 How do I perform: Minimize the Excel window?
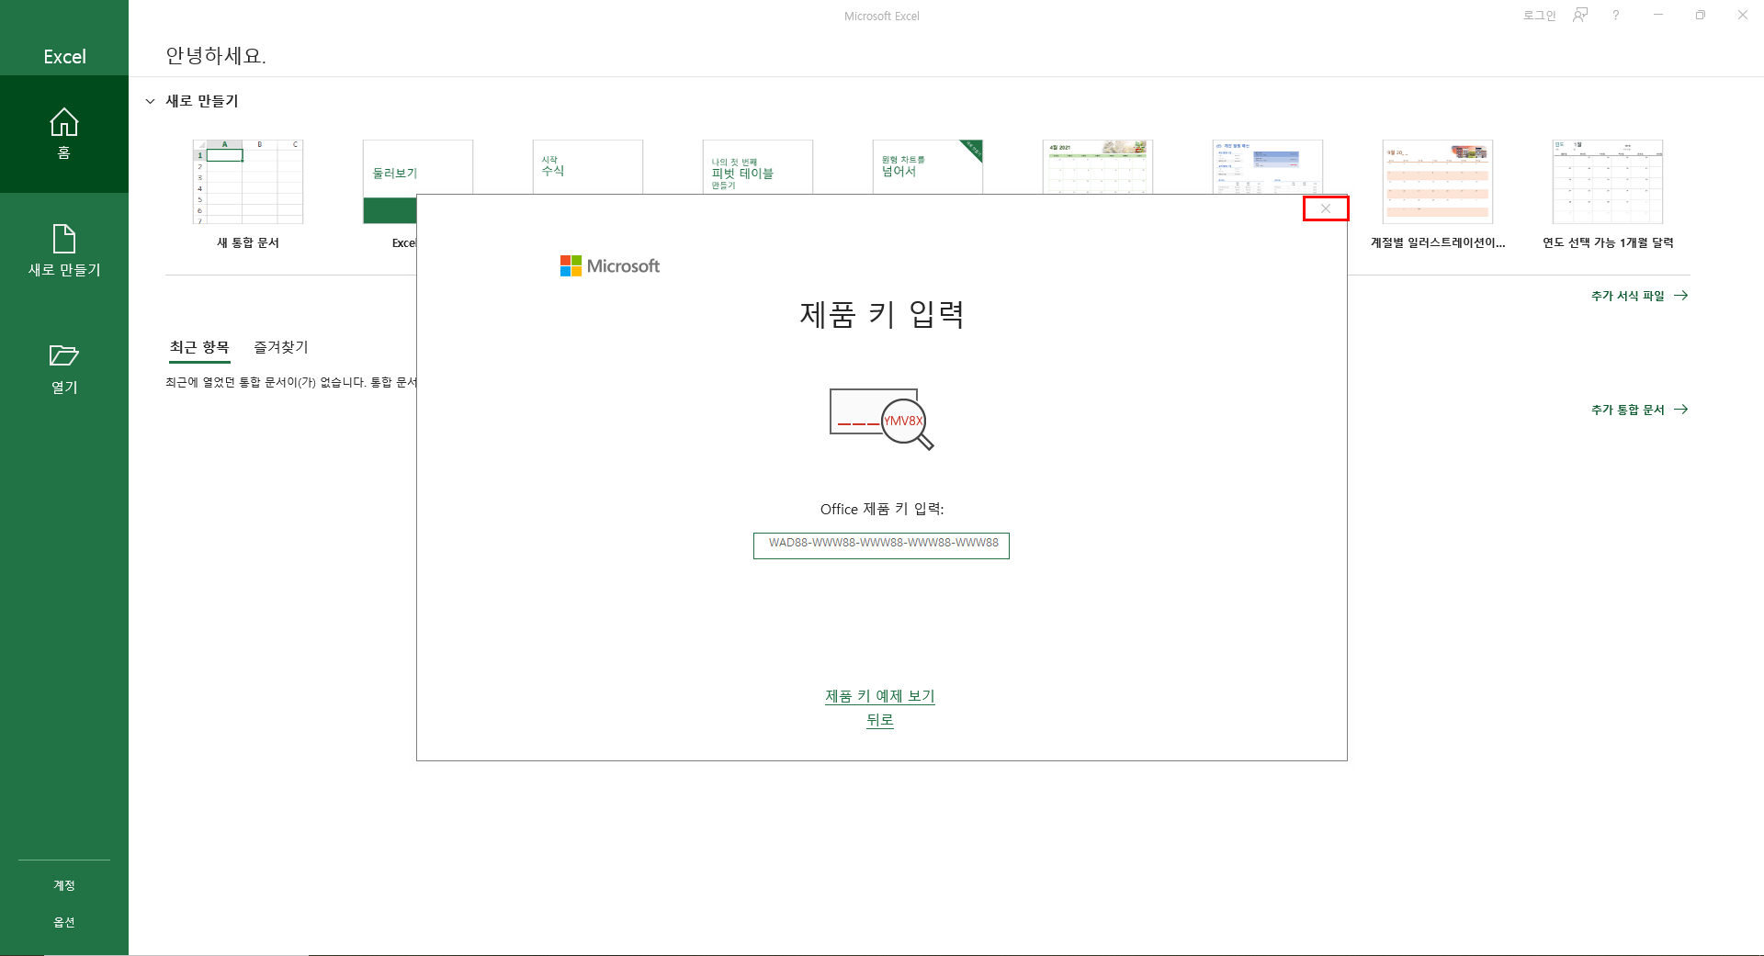pos(1658,15)
